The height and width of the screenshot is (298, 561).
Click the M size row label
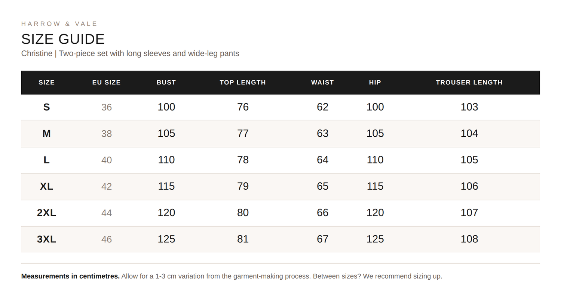click(x=47, y=134)
